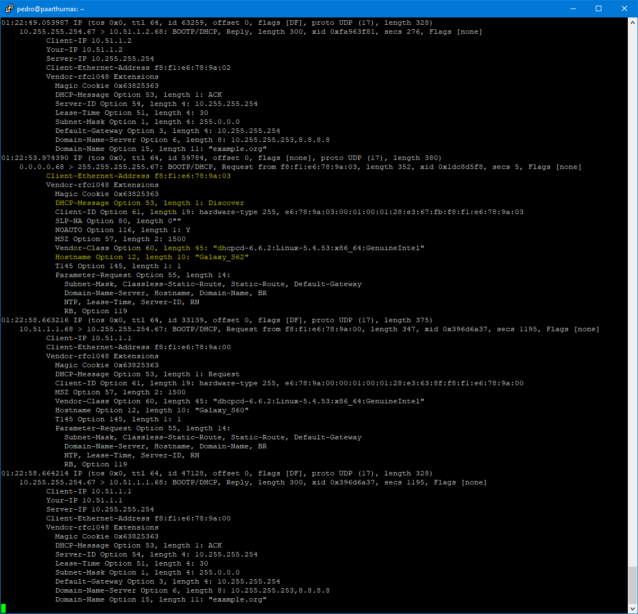The image size is (638, 614).
Task: Click the timestamp 01:22:58.664214
Action: coord(35,473)
